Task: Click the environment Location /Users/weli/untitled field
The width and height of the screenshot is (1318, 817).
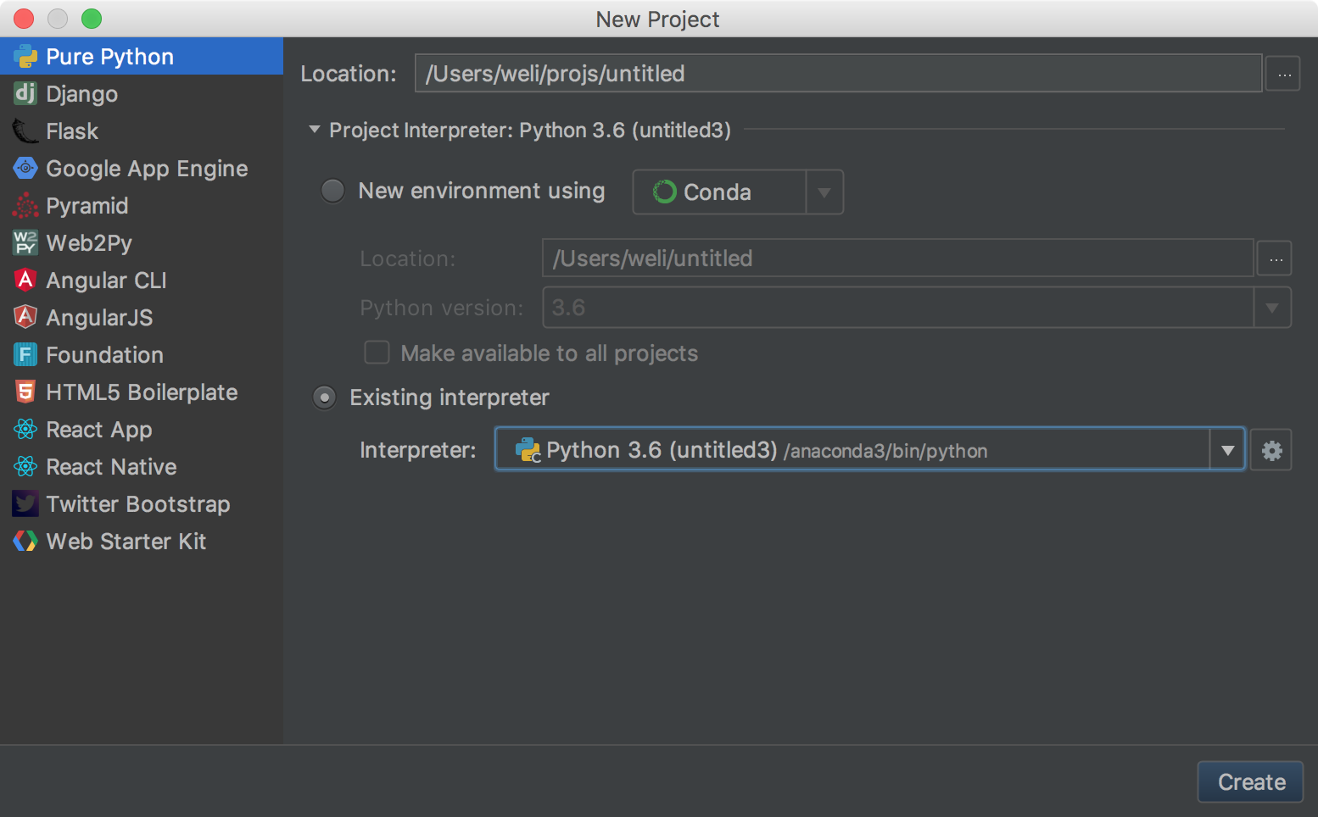Action: point(897,258)
